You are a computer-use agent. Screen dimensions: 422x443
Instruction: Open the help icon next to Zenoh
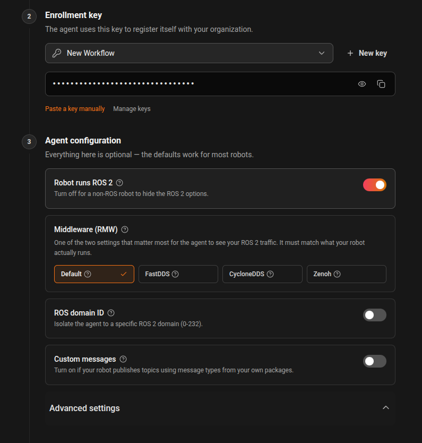337,274
